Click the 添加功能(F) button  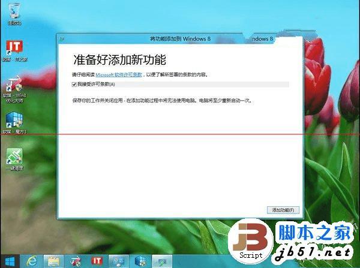pyautogui.click(x=283, y=210)
